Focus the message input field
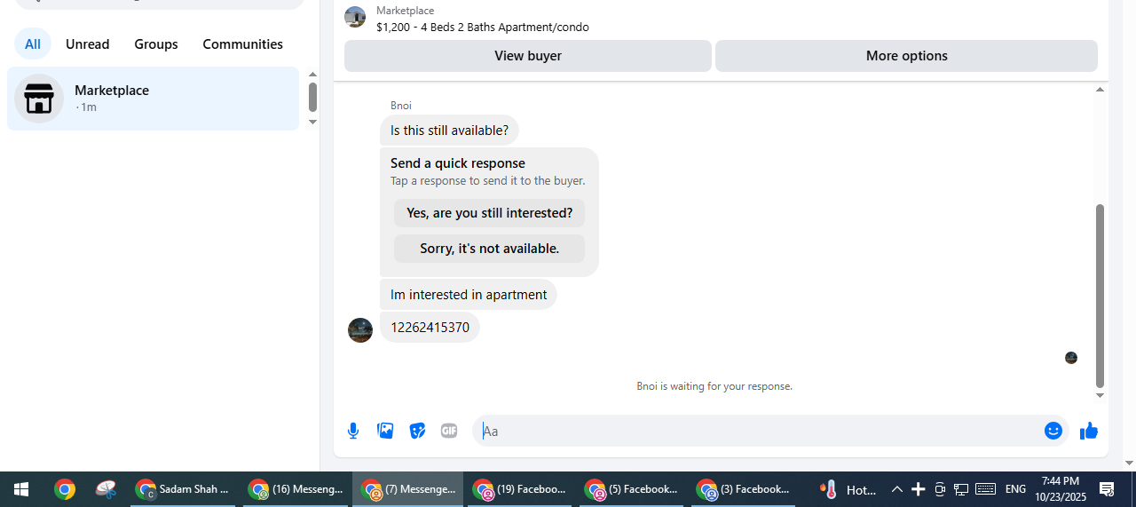The height and width of the screenshot is (507, 1136). pos(759,431)
